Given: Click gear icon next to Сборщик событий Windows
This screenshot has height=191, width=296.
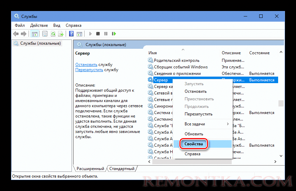Looking at the screenshot, I should point(150,67).
